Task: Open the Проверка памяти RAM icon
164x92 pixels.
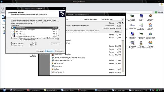Action: pyautogui.click(x=141, y=34)
